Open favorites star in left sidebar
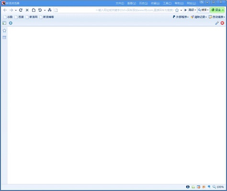 tap(4, 31)
